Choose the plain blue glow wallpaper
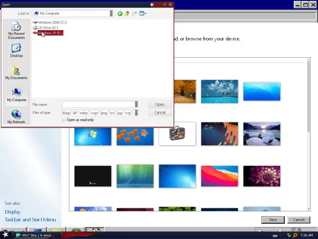318x239 pixels. pyautogui.click(x=177, y=176)
